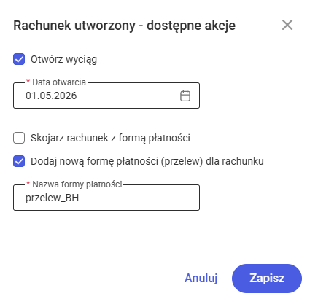Click empty area right of przelew_BH inside field
The image size is (318, 307).
[x=139, y=198]
